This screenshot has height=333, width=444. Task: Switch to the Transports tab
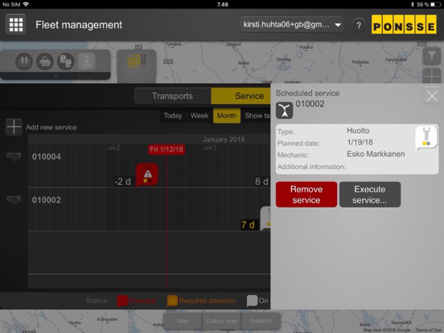pos(172,96)
